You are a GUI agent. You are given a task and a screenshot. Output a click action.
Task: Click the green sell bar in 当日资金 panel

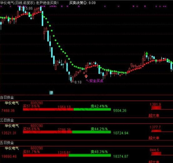pos(92,109)
